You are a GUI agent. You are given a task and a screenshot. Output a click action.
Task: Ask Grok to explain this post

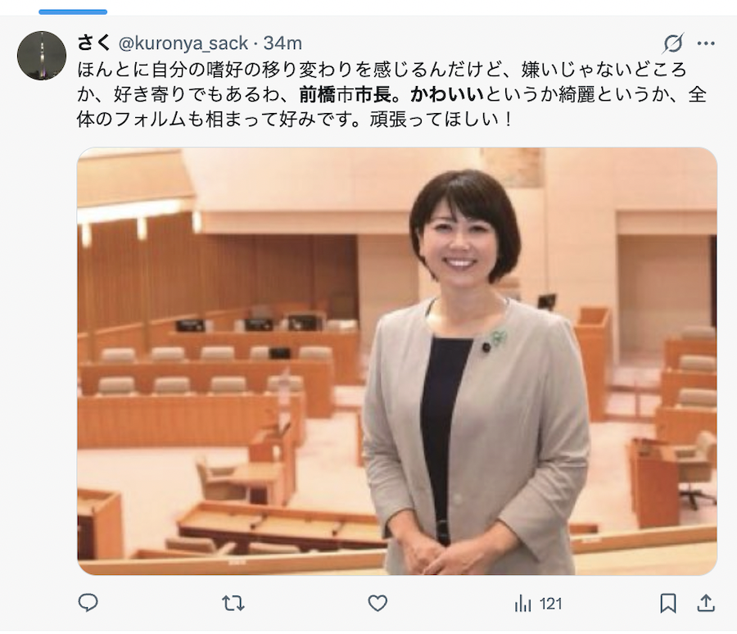[x=673, y=43]
